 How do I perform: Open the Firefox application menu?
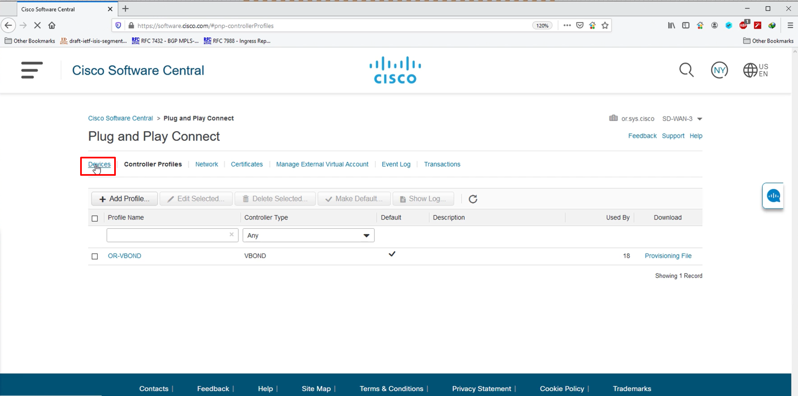point(790,26)
